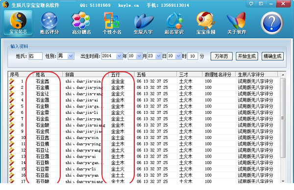The height and width of the screenshot is (190, 294).
Task: Click the pencil icon in row 12
Action: pyautogui.click(x=12, y=150)
